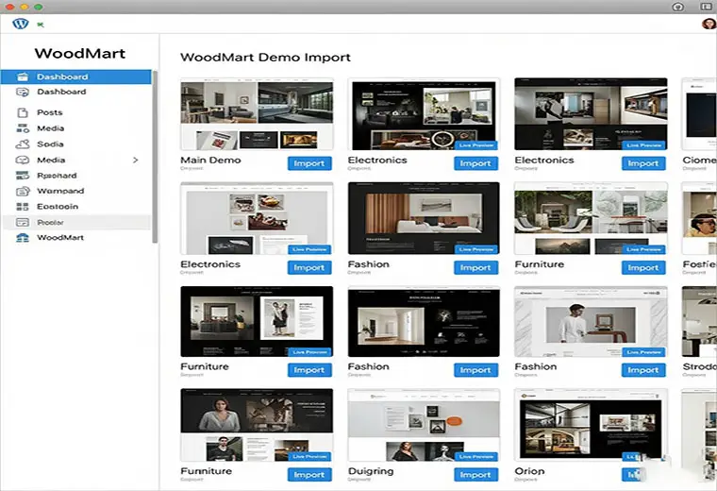
Task: Open the Main Demo thumbnail
Action: [x=257, y=114]
